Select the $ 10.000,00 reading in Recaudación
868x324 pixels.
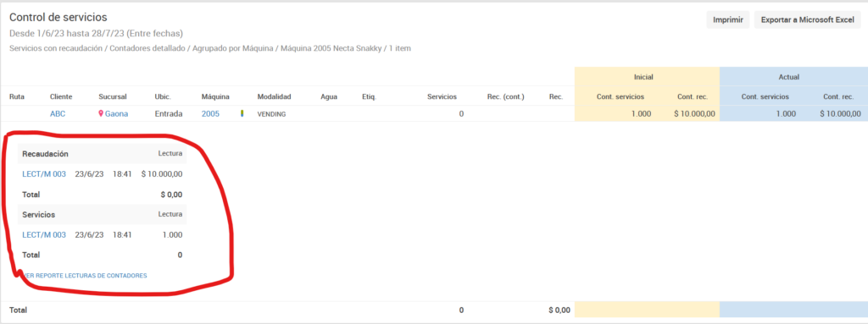coord(162,174)
